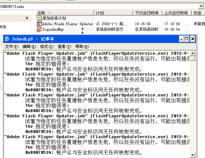The image size is (205, 158).
Task: Click the Notepad scrollbar down arrow
Action: [192, 155]
